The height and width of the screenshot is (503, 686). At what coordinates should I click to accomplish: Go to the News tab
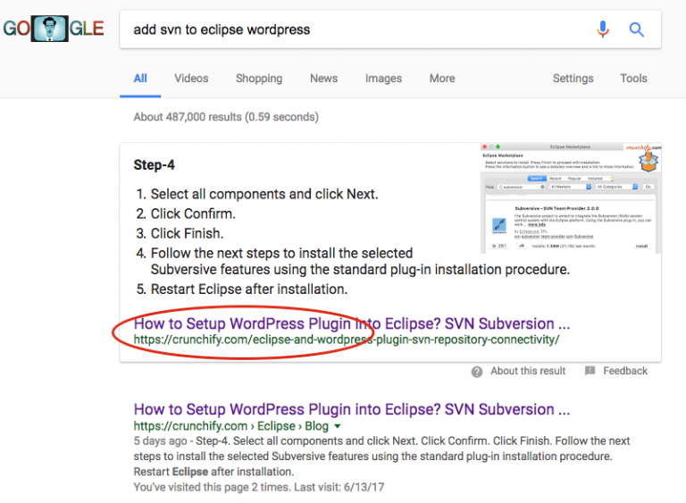click(323, 79)
